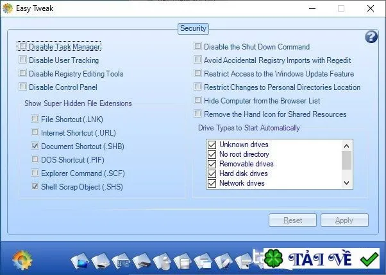Click drive list scroll up arrow
386x275 pixels.
347,146
